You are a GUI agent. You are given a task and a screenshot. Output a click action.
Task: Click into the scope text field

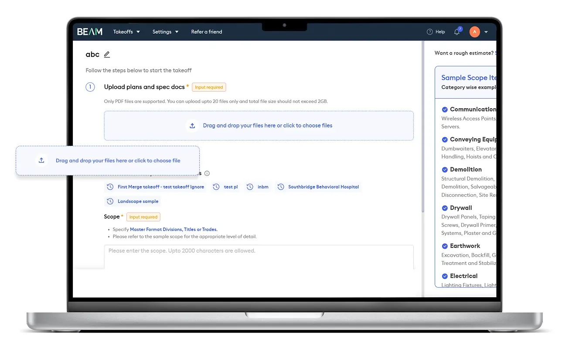click(x=259, y=257)
